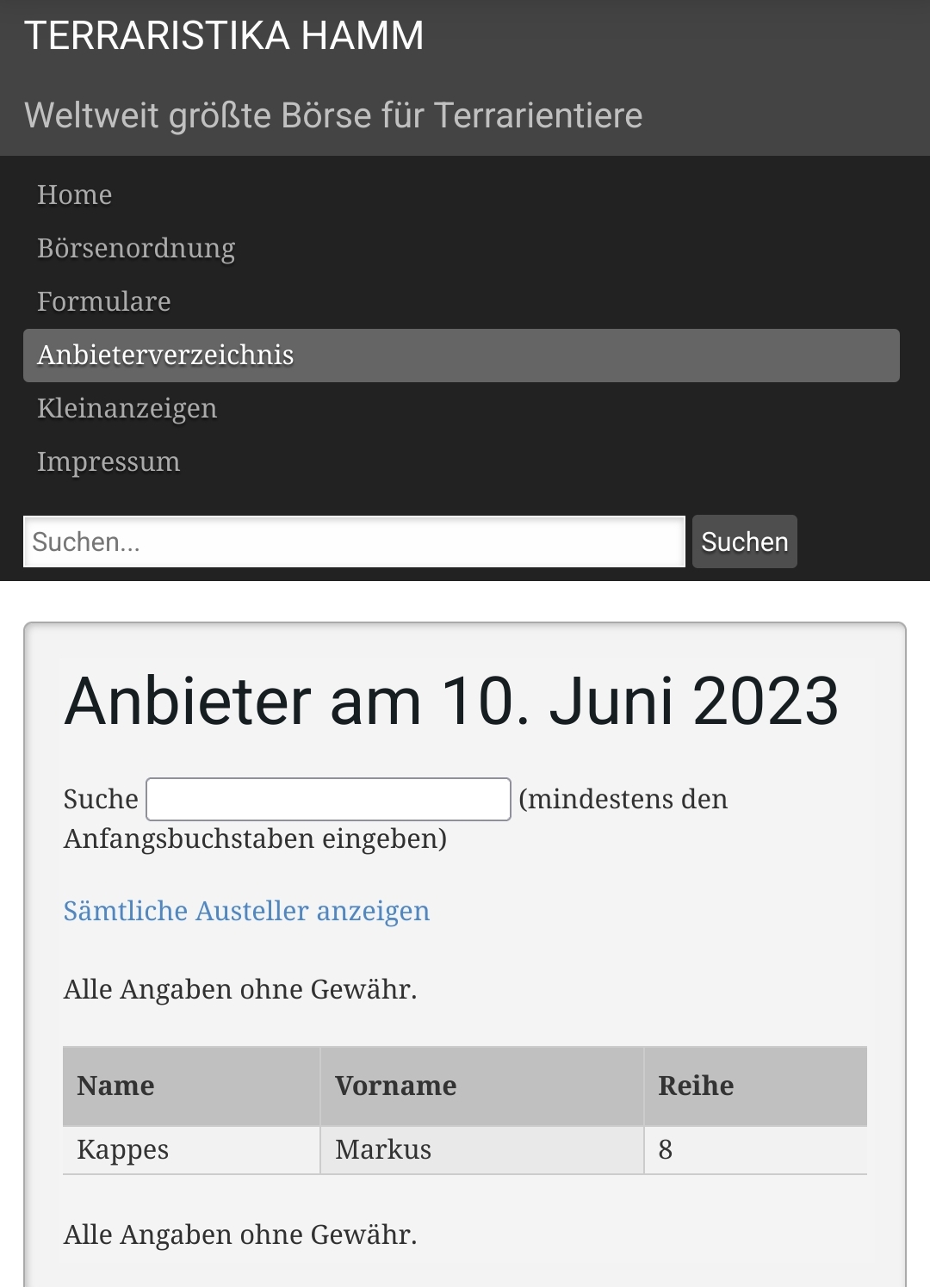The width and height of the screenshot is (930, 1287).
Task: Select the Kappes table cell
Action: coord(191,1150)
